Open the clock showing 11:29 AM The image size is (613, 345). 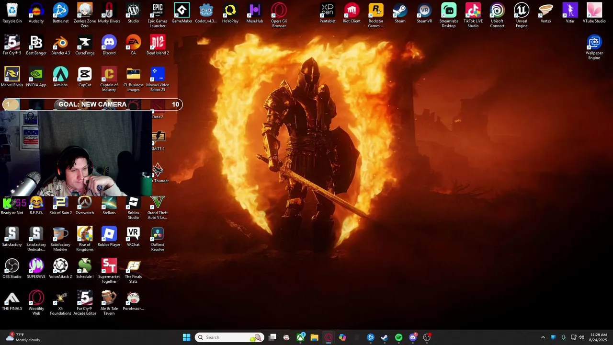click(598, 337)
